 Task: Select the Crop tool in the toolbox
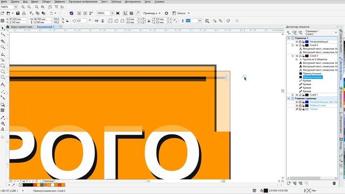(x=3, y=41)
